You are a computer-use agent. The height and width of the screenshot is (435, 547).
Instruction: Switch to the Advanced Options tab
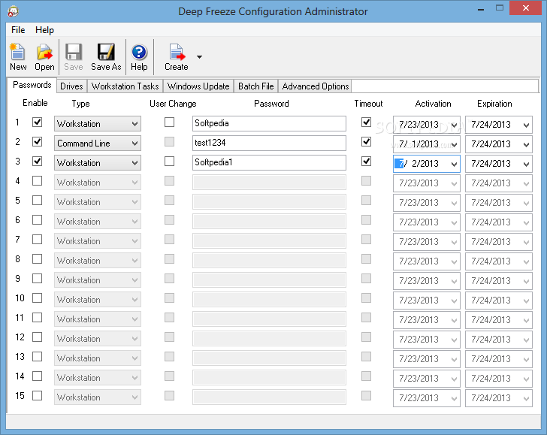(316, 86)
